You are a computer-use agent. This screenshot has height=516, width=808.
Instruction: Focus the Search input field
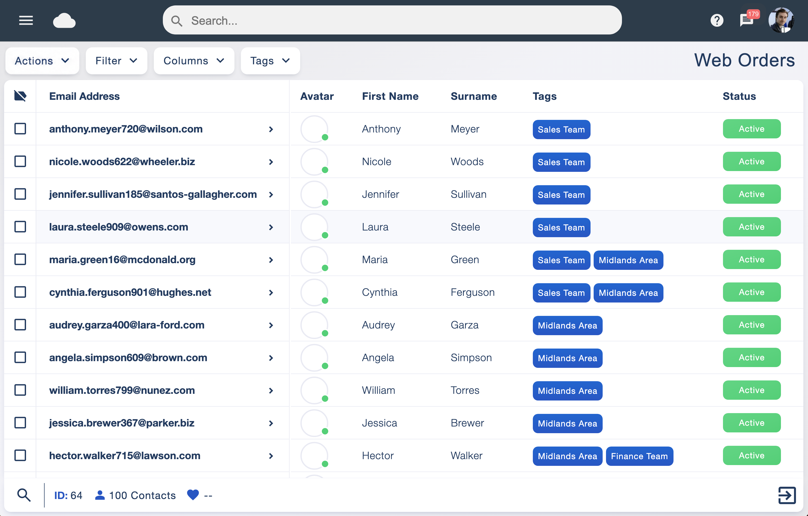tap(392, 20)
